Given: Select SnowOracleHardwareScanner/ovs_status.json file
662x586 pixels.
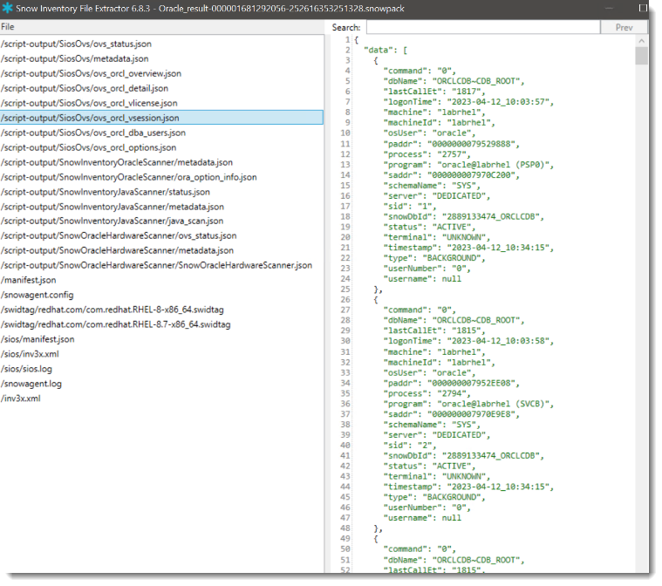Looking at the screenshot, I should point(119,235).
